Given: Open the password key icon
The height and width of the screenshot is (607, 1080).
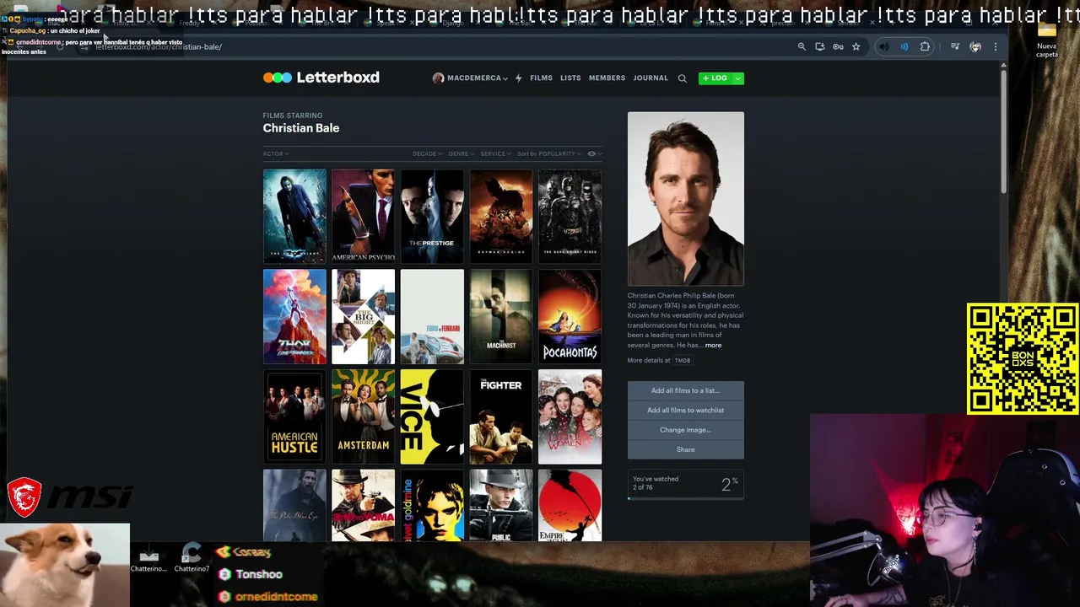Looking at the screenshot, I should point(838,47).
